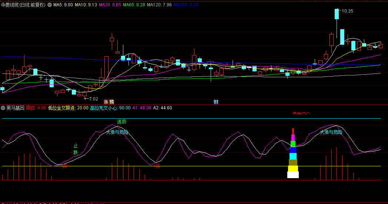
Task: Expand the main chart indicator dropdown arrow
Action: coord(50,5)
